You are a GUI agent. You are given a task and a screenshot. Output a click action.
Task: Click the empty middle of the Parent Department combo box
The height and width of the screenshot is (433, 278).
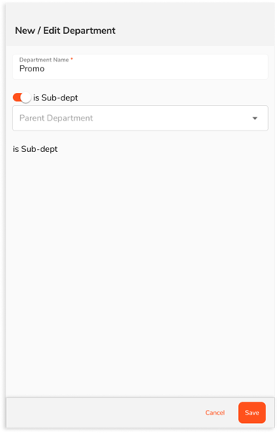coord(171,118)
